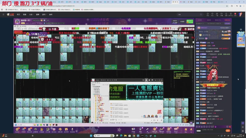Click the search magnifier icon
Viewport: 246px width, 138px height.
pos(201,14)
